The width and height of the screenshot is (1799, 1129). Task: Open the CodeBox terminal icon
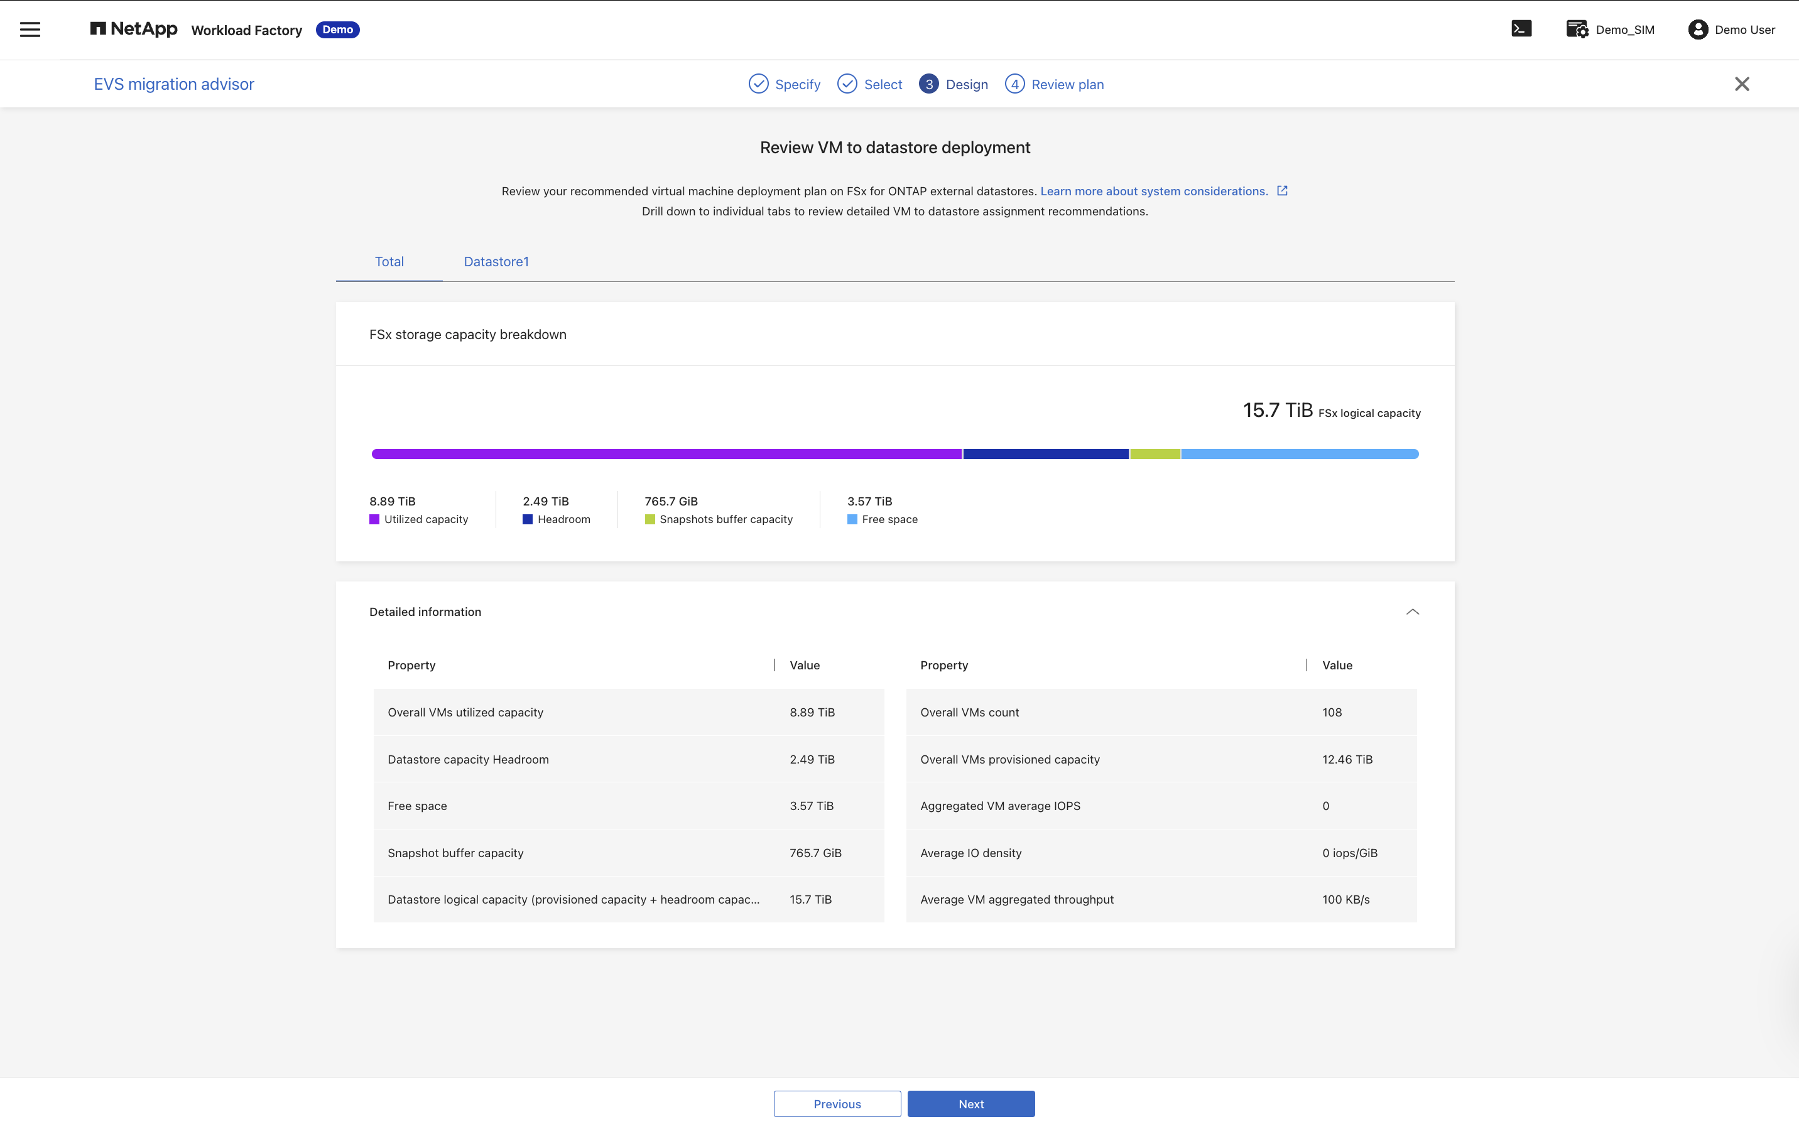coord(1521,29)
